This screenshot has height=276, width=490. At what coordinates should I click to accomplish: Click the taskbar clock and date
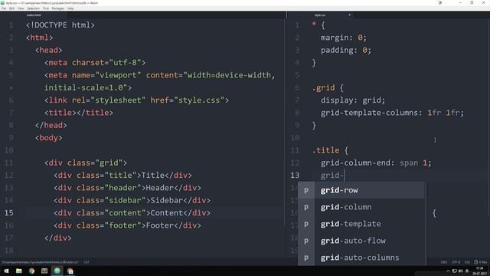479,271
